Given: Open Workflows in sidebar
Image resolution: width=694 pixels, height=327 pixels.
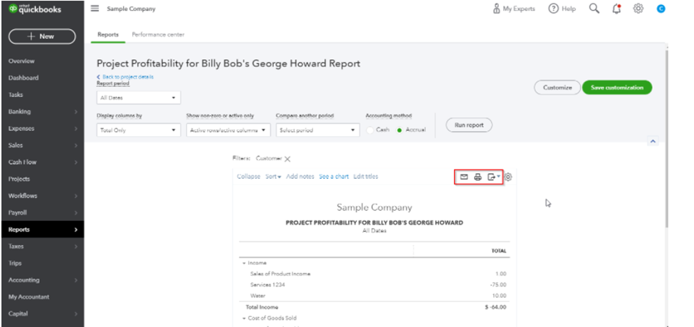Looking at the screenshot, I should click(42, 196).
